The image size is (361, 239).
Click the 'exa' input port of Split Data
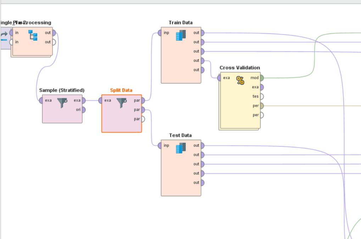100,100
